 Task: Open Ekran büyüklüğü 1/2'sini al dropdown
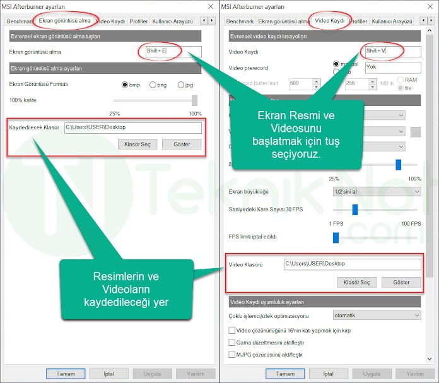pyautogui.click(x=377, y=192)
